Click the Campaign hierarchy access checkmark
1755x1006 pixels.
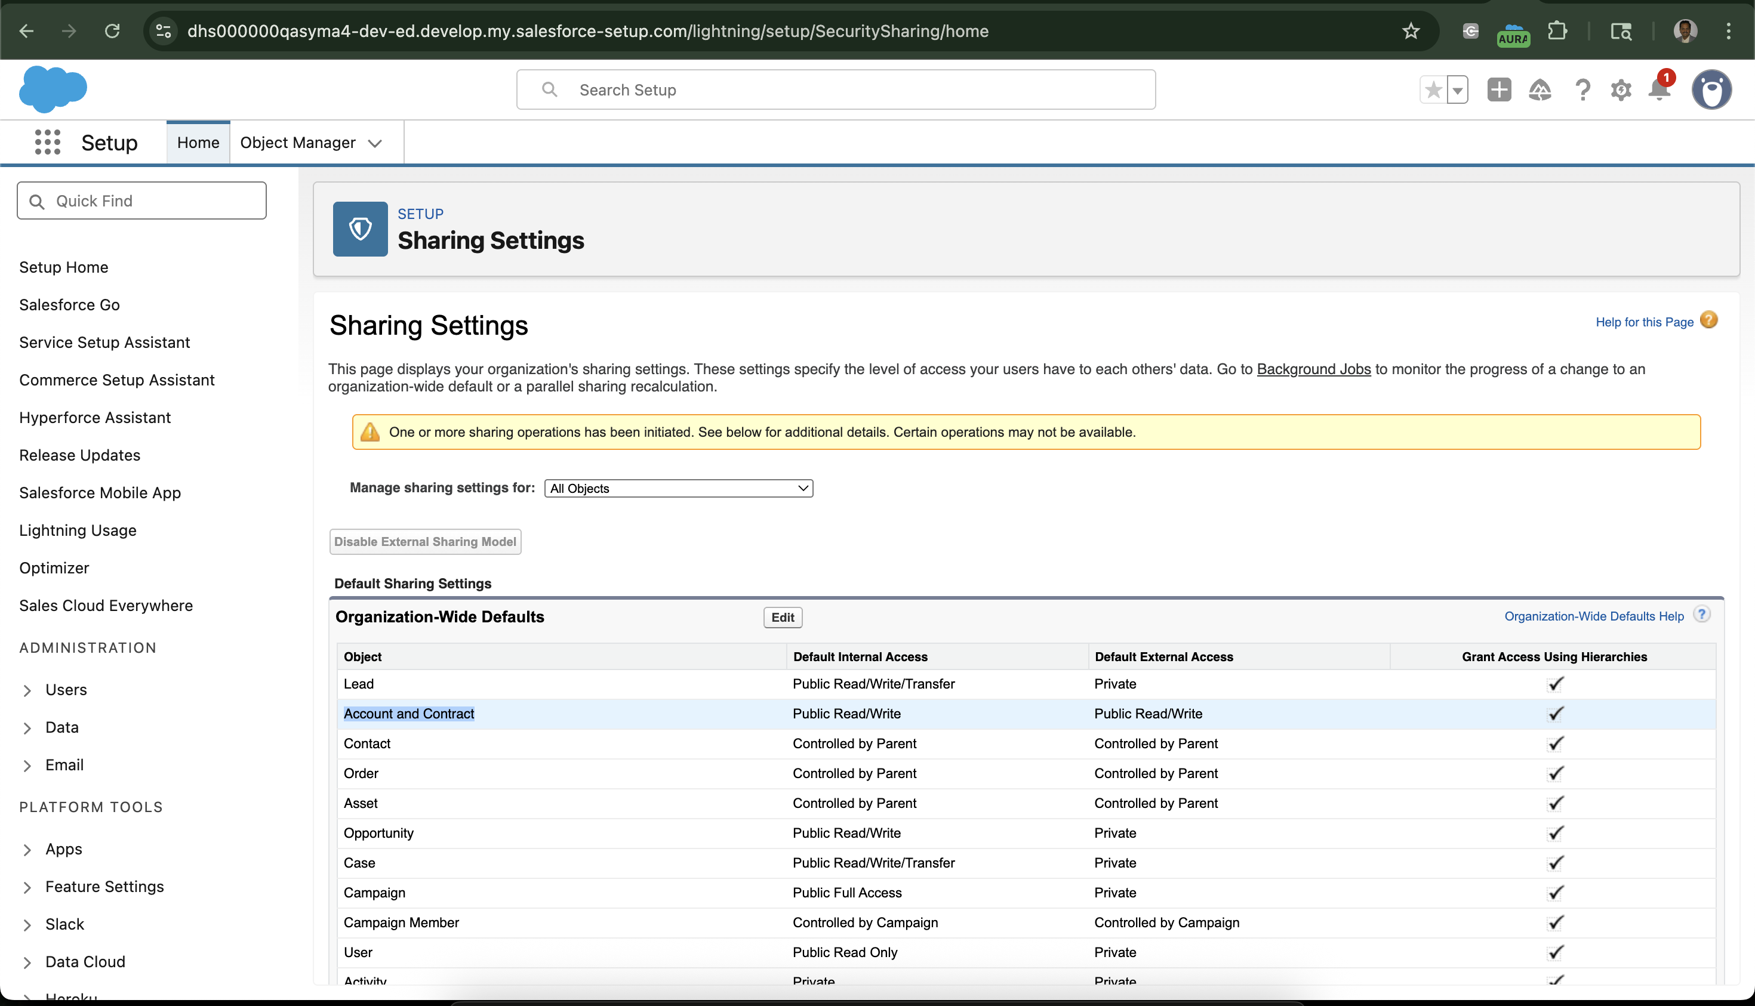[x=1554, y=893]
